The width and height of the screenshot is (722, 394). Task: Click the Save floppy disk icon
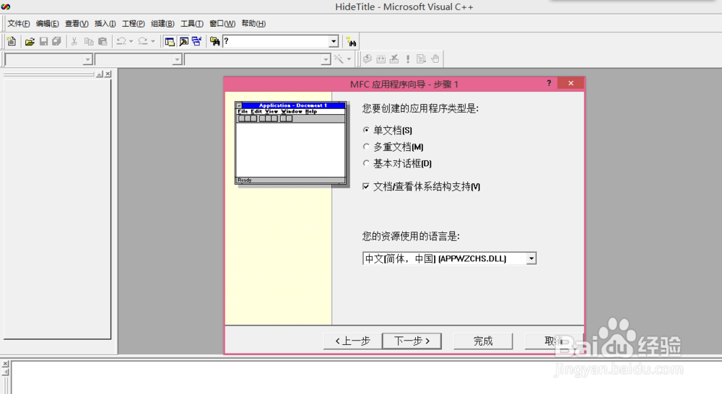pyautogui.click(x=44, y=41)
